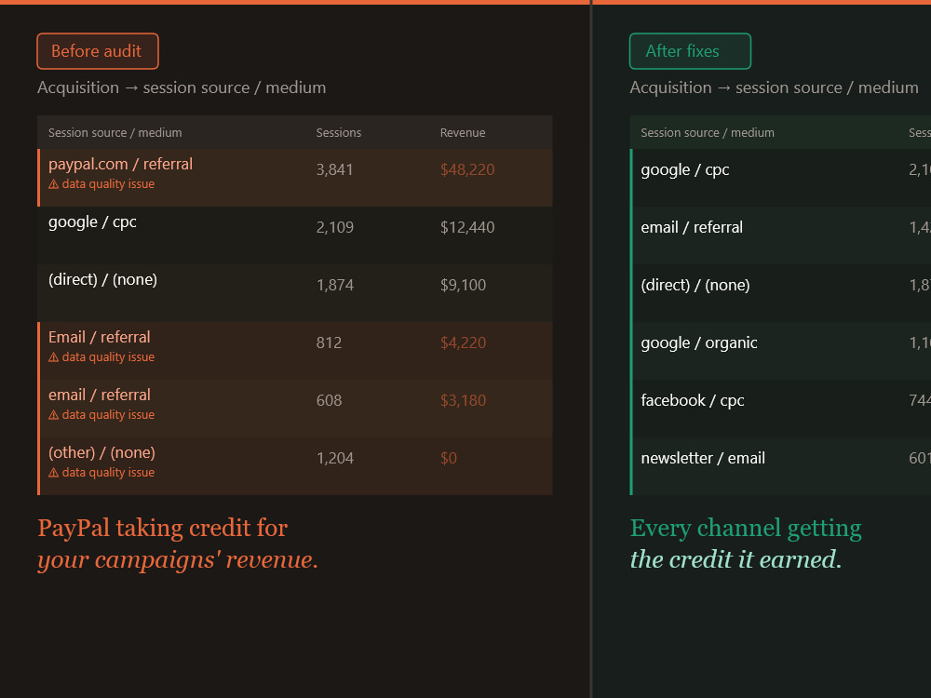The height and width of the screenshot is (698, 931).
Task: Select facebook / cpc row
Action: pos(693,400)
